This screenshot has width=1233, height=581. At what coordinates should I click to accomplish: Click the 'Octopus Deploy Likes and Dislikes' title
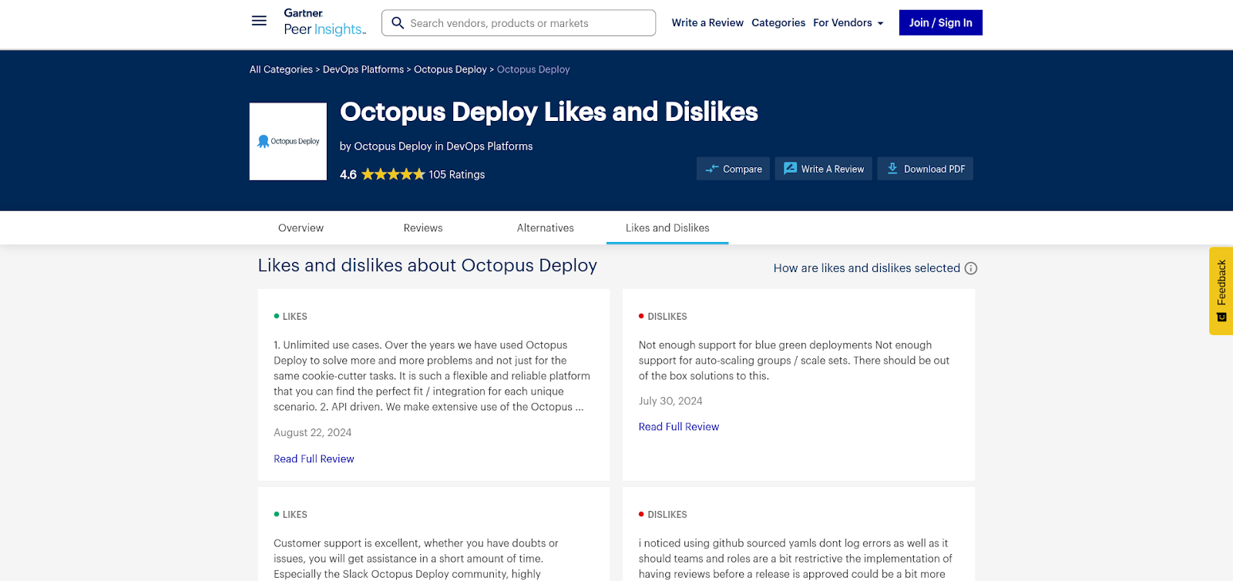[x=549, y=112]
